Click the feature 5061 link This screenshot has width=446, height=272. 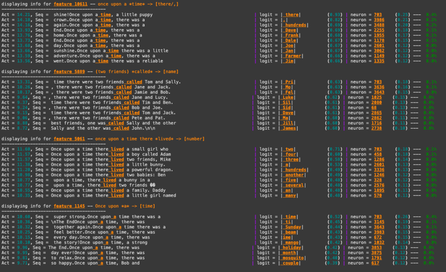click(x=69, y=139)
